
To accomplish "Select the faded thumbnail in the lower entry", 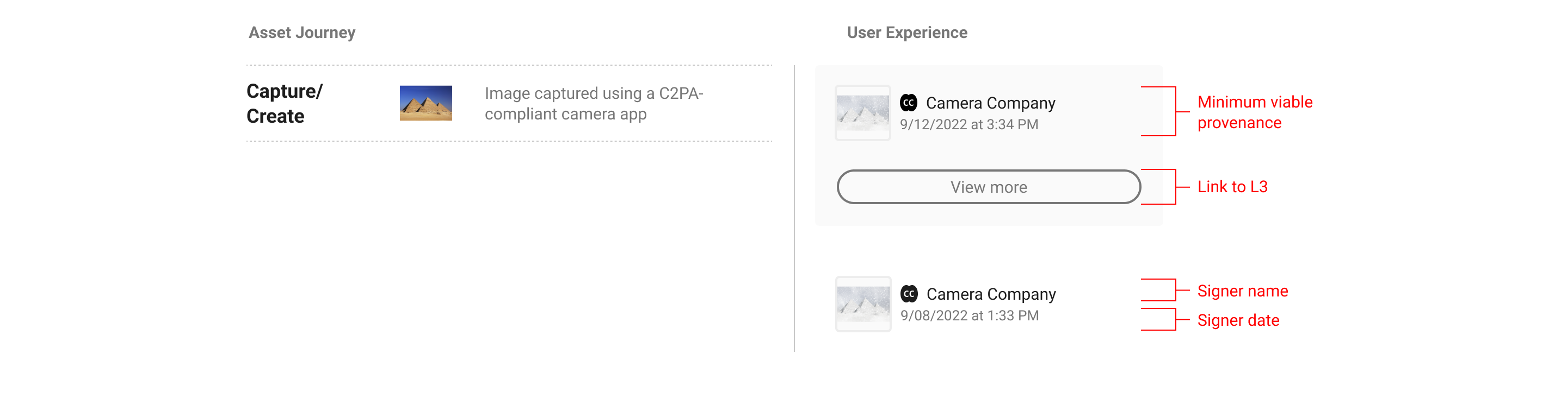I will [863, 304].
